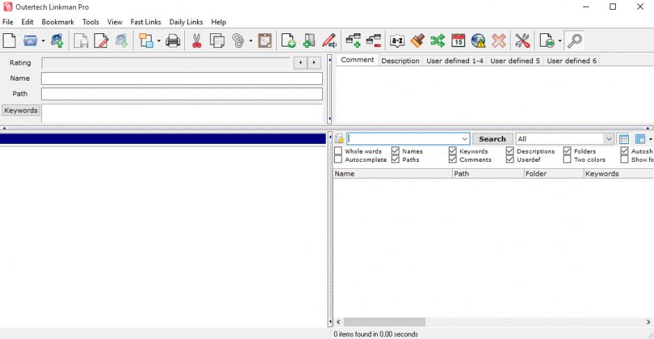Open the dropdown arrow beside the open folder icon
The image size is (654, 339).
(43, 41)
